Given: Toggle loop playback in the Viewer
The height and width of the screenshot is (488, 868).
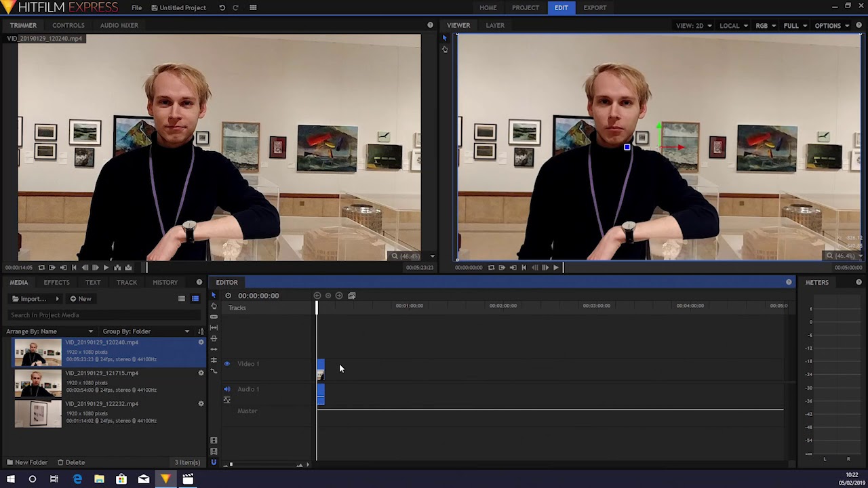Looking at the screenshot, I should pyautogui.click(x=491, y=268).
